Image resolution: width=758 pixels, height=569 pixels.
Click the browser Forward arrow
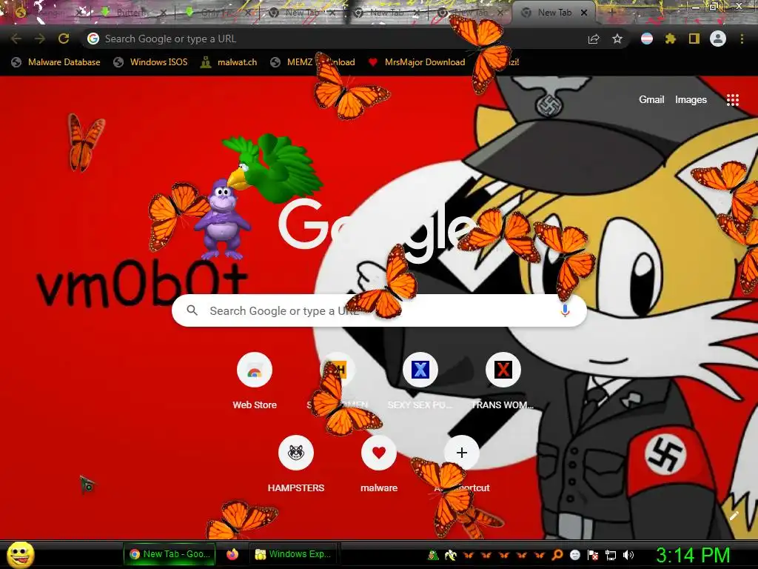(x=40, y=39)
